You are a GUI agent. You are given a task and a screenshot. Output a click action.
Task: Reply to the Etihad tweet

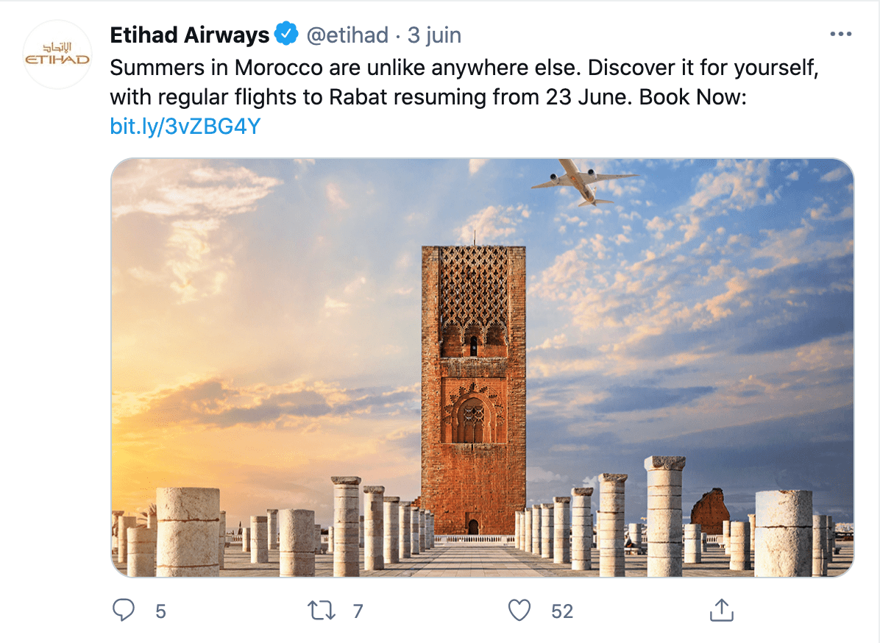(x=124, y=610)
